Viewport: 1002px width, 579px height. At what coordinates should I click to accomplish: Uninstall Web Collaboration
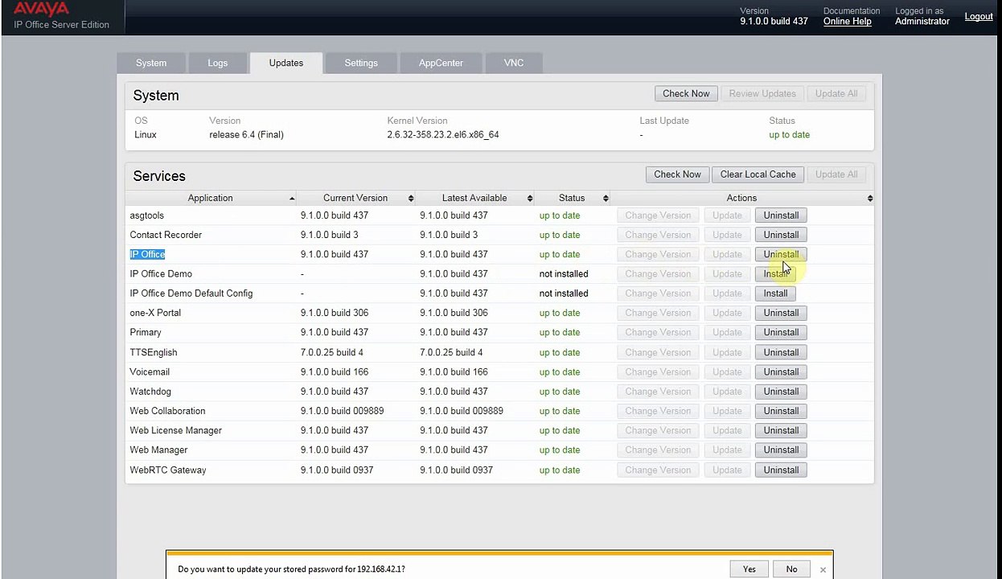click(781, 411)
